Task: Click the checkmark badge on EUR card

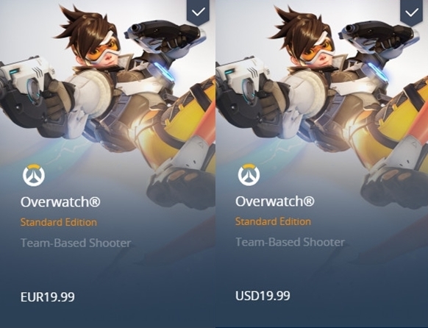Action: point(198,12)
